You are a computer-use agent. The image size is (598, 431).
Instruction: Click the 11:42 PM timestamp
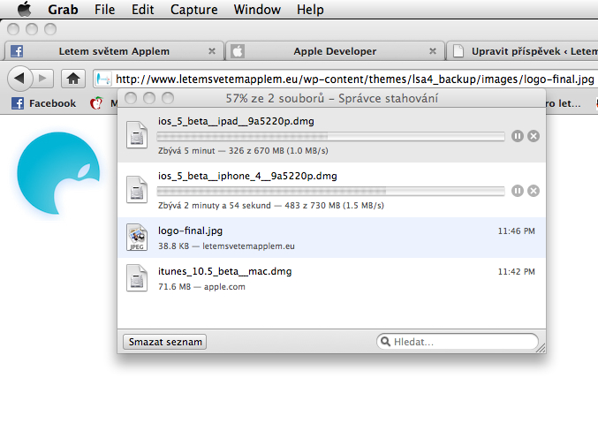(517, 271)
